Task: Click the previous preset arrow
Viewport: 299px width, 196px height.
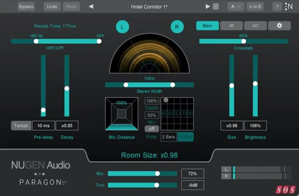Action: pos(91,7)
